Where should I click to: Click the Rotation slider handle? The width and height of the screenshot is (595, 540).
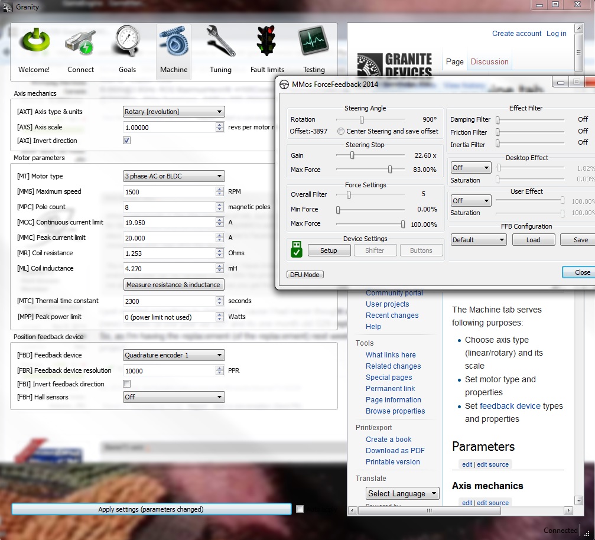point(361,120)
